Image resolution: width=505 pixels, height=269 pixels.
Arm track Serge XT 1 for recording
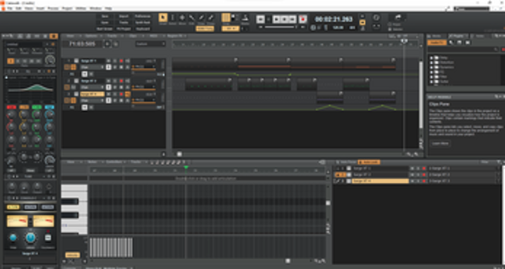(x=121, y=60)
